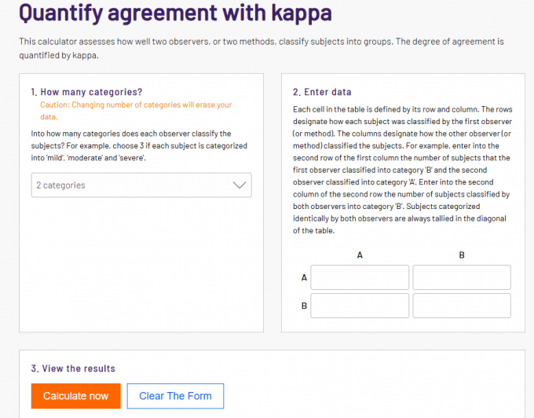
Task: Click the "Quantify agreement with kappa" title
Action: click(175, 13)
